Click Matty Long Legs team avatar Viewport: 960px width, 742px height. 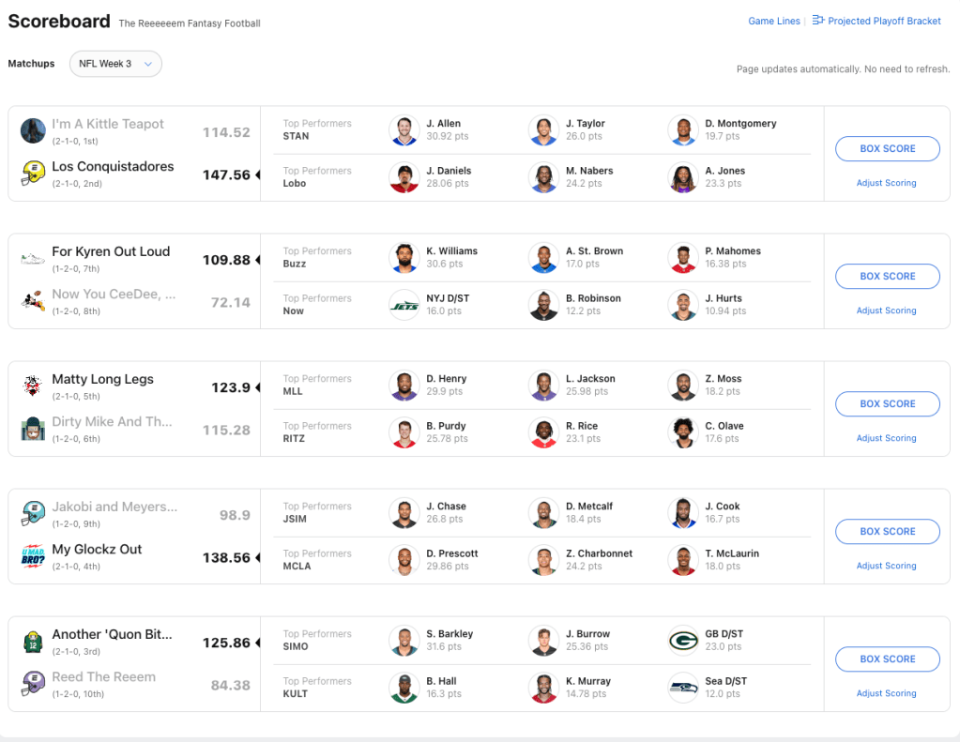34,386
